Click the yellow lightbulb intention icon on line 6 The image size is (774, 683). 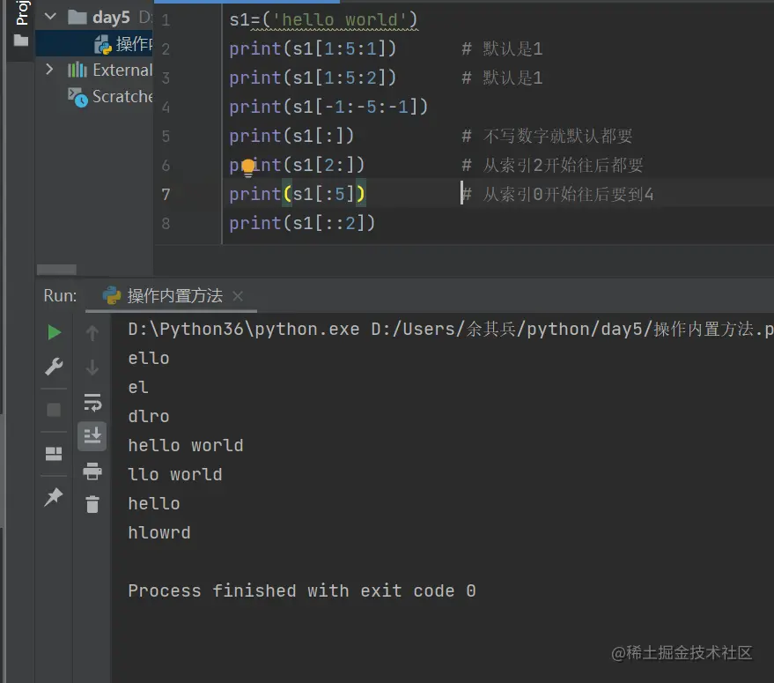pyautogui.click(x=248, y=167)
